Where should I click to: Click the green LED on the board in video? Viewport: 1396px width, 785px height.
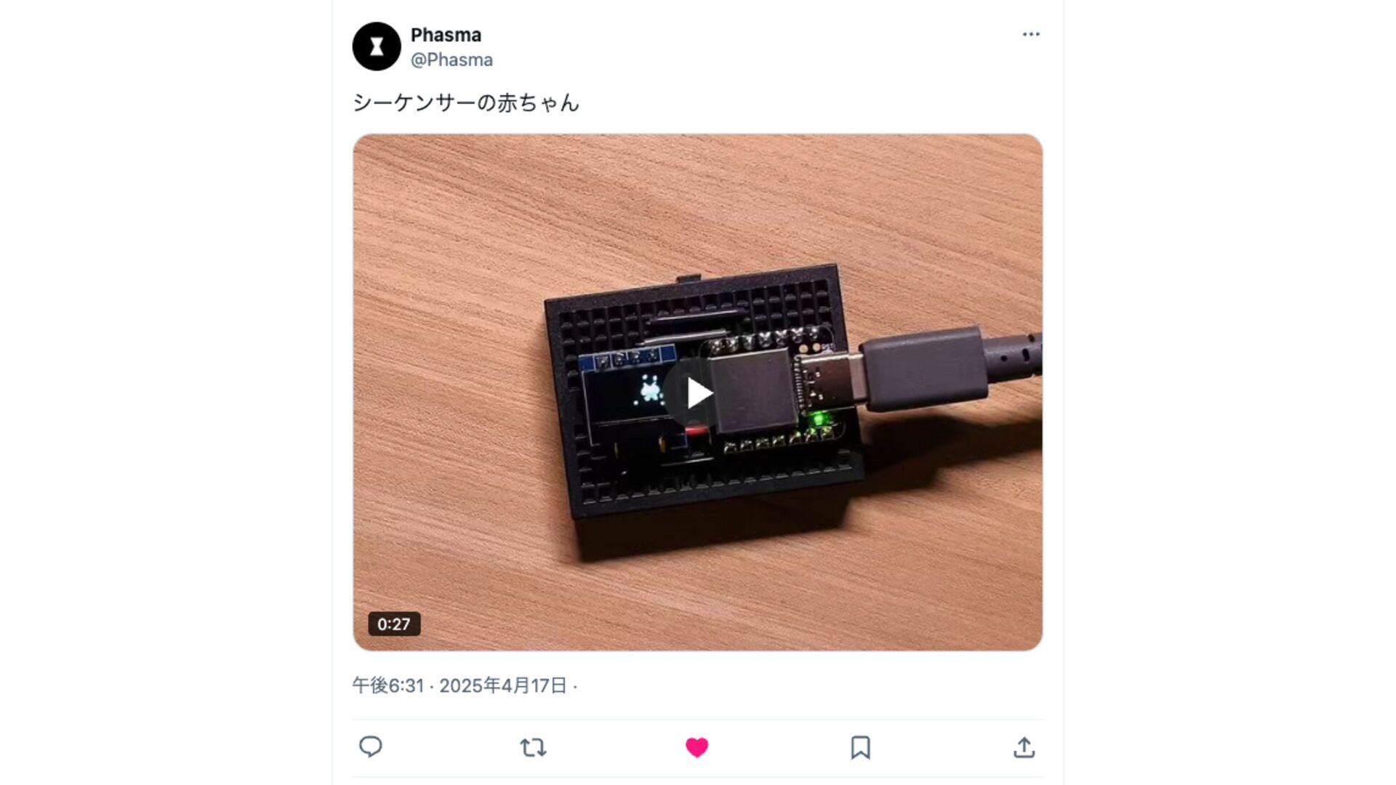(819, 419)
